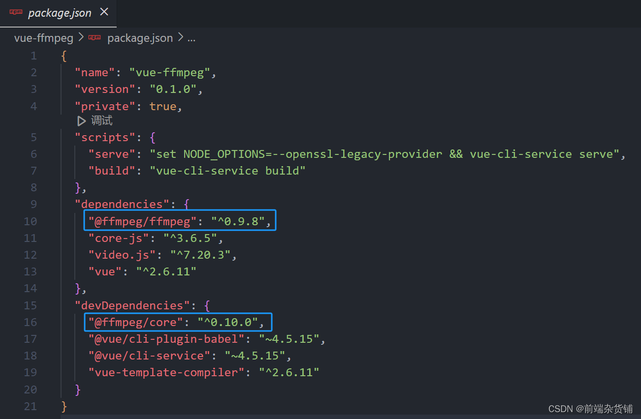Click the "name" key on line 2
Screen dimensions: 641x419
95,73
